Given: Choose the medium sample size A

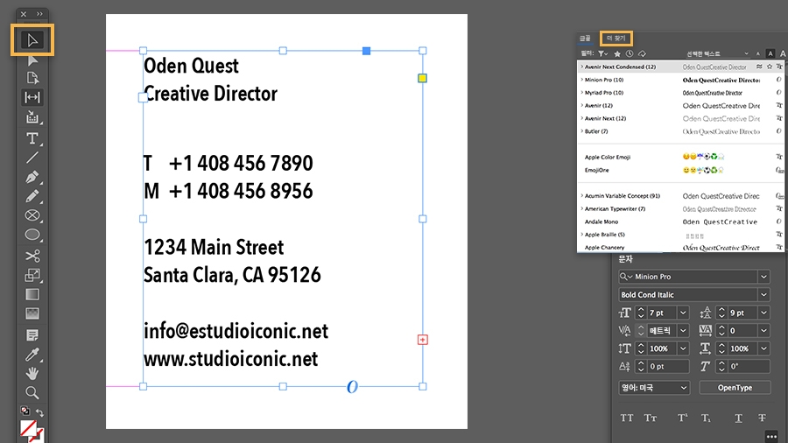Looking at the screenshot, I should [770, 53].
